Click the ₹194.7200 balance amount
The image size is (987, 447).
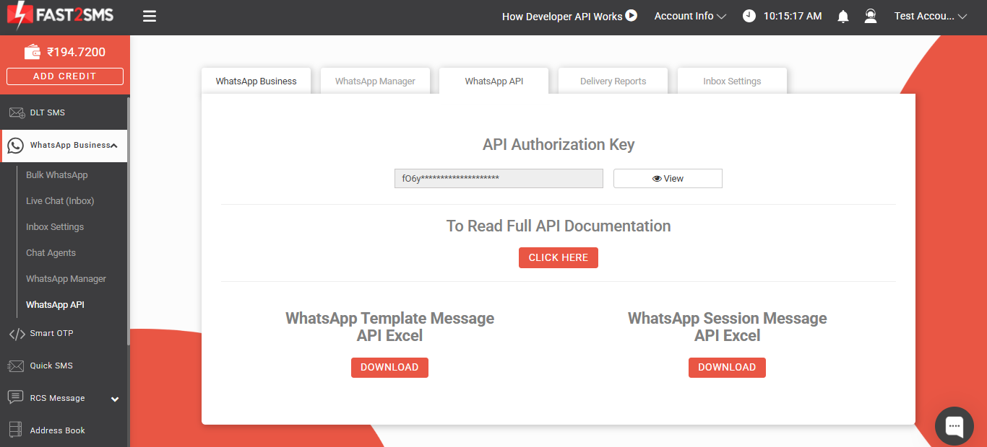tap(77, 52)
